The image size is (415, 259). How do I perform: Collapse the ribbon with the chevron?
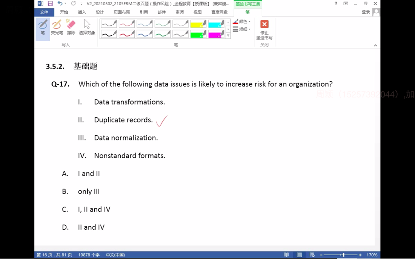pos(375,46)
